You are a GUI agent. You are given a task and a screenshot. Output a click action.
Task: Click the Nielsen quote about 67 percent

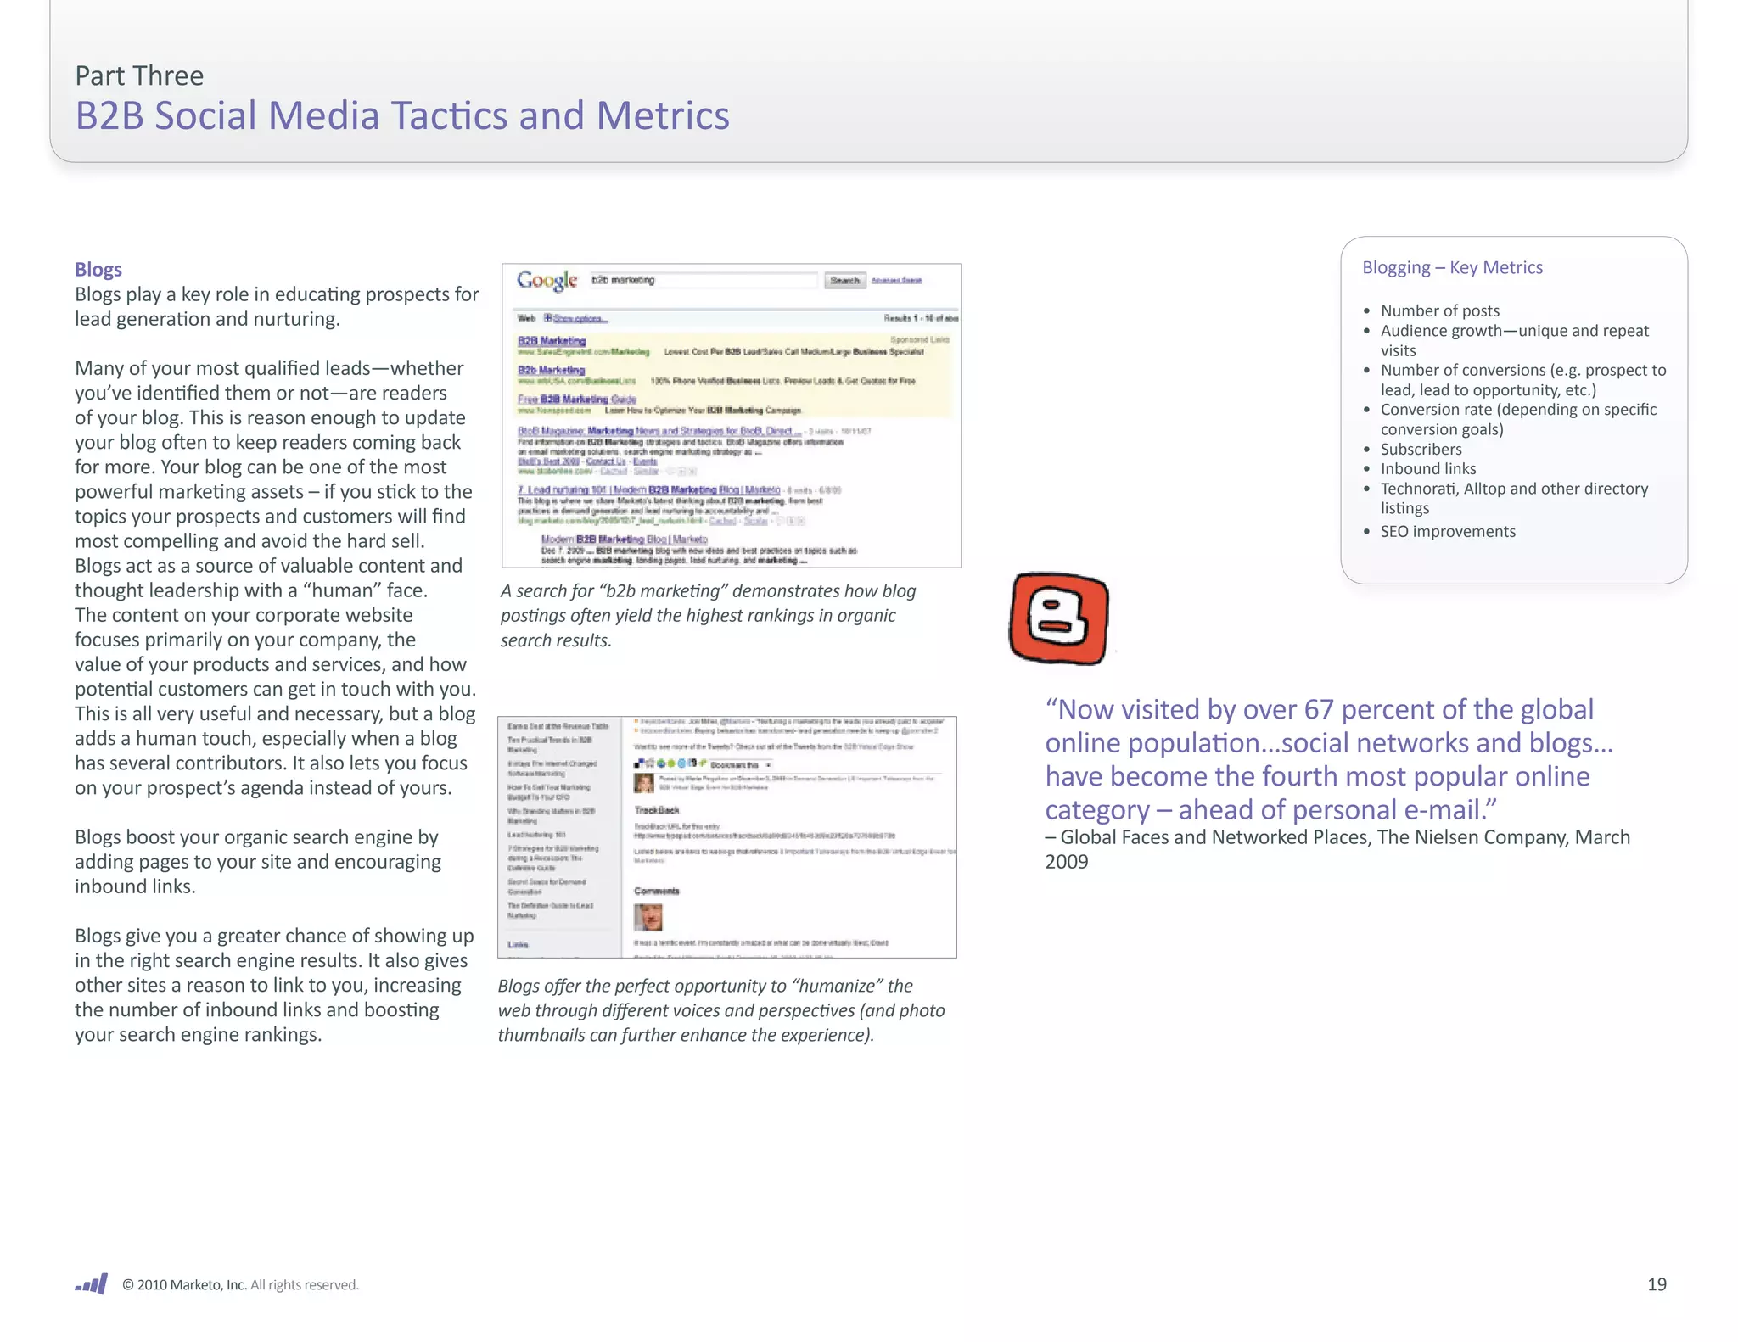point(1328,759)
